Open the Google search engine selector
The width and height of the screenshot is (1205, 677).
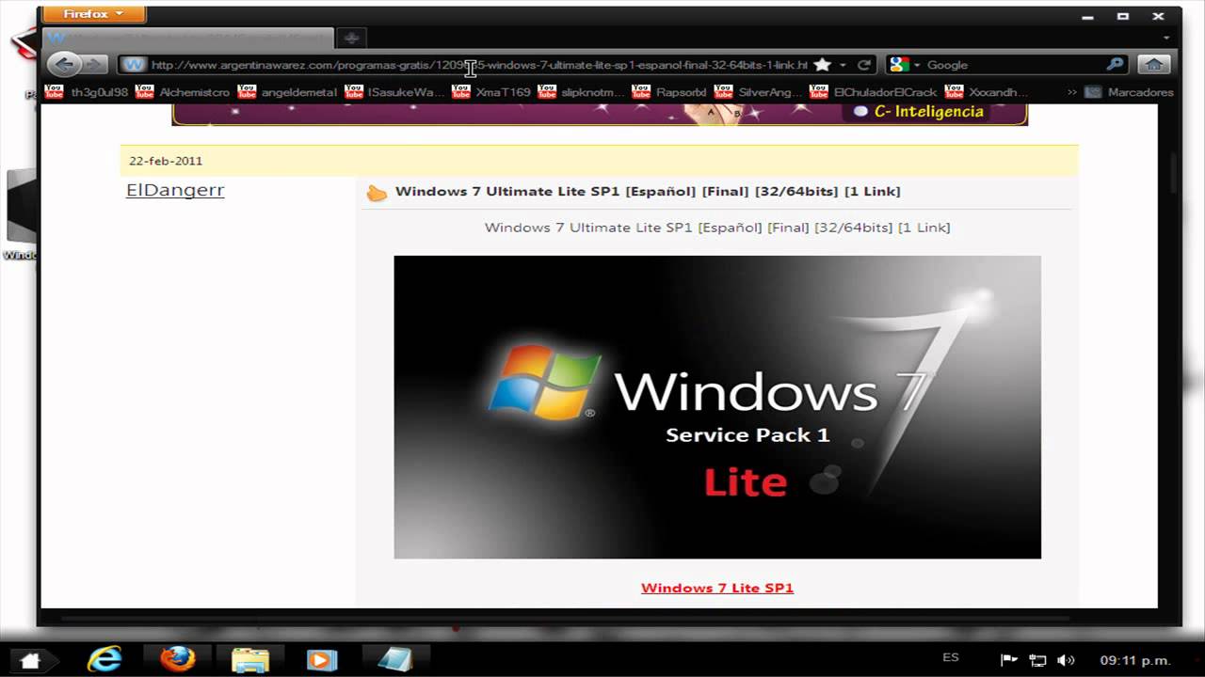904,65
